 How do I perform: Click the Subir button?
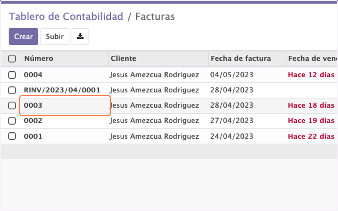[x=55, y=37]
